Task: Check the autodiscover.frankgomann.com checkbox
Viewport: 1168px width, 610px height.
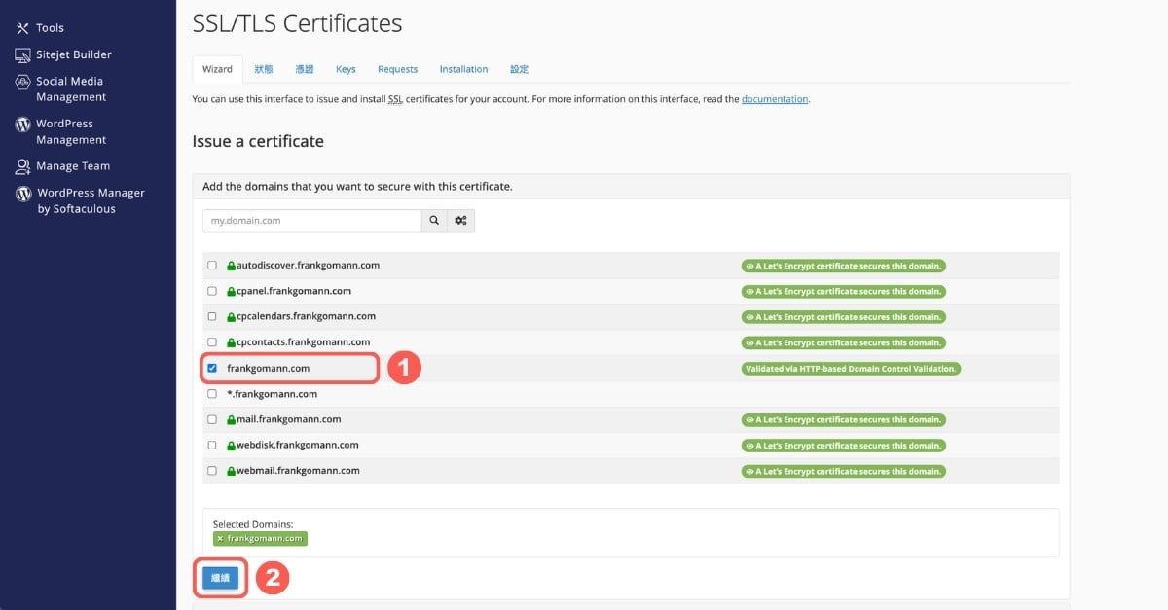Action: click(212, 266)
